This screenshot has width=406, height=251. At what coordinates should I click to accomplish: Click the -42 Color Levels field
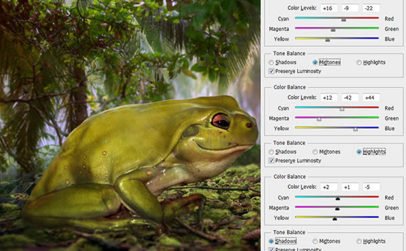[x=350, y=97]
